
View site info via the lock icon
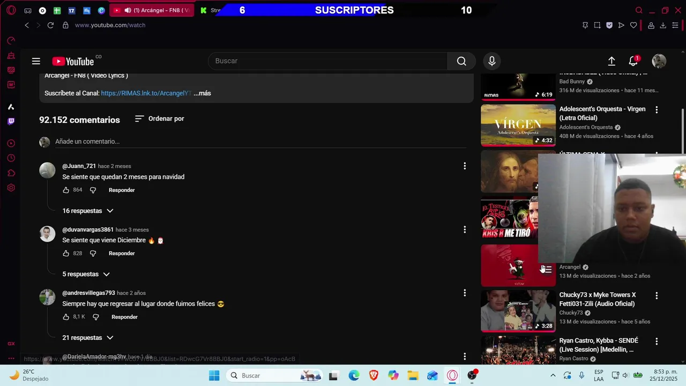[65, 25]
